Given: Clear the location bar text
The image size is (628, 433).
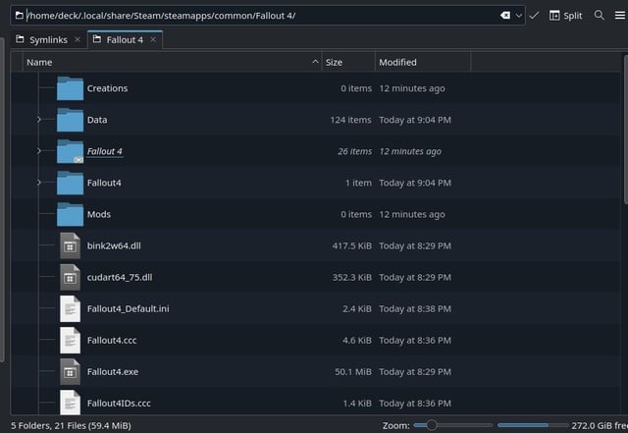Looking at the screenshot, I should (x=505, y=16).
